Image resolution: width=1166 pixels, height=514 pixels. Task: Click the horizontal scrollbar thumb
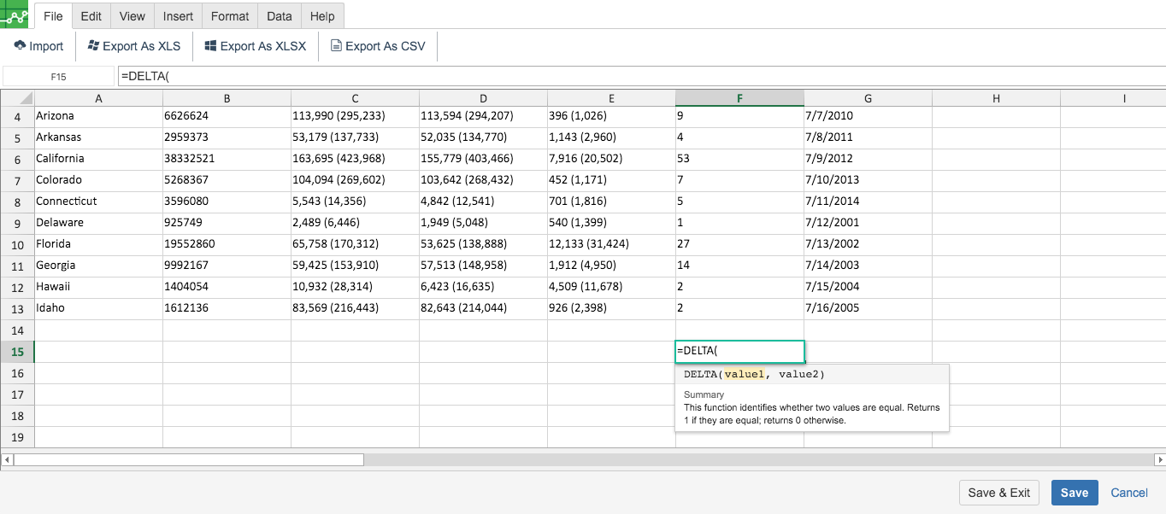188,459
